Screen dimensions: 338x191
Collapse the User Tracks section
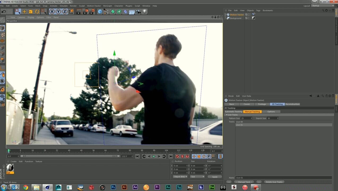click(x=227, y=115)
